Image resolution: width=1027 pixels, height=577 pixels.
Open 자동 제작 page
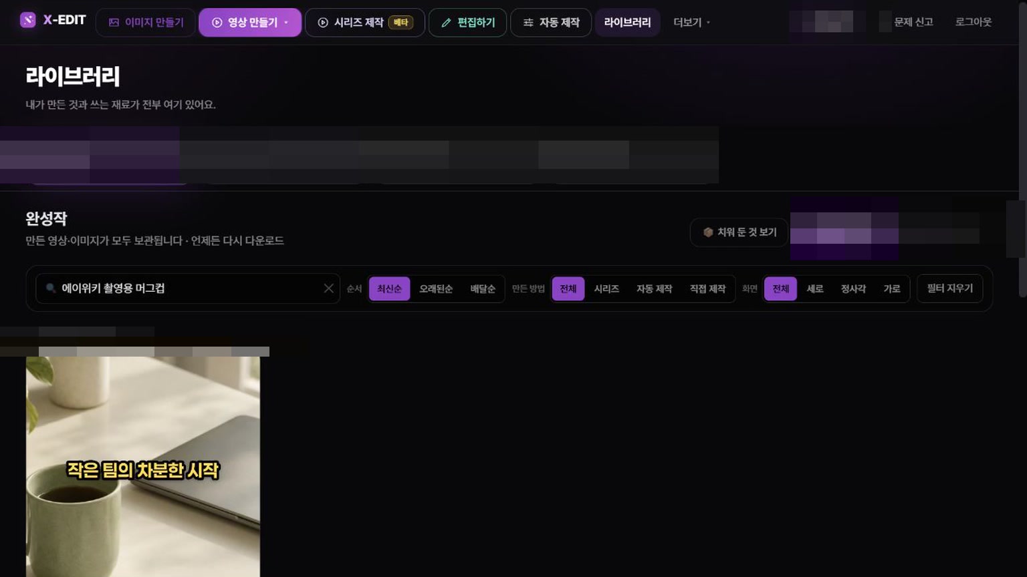[x=551, y=23]
